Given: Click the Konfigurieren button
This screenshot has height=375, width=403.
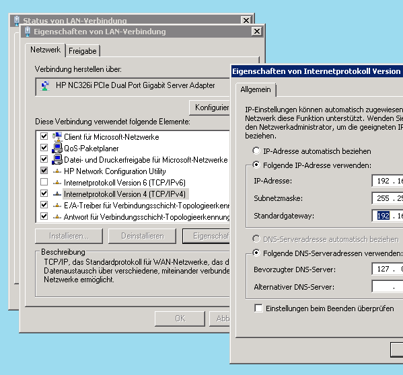Looking at the screenshot, I should pyautogui.click(x=209, y=108).
